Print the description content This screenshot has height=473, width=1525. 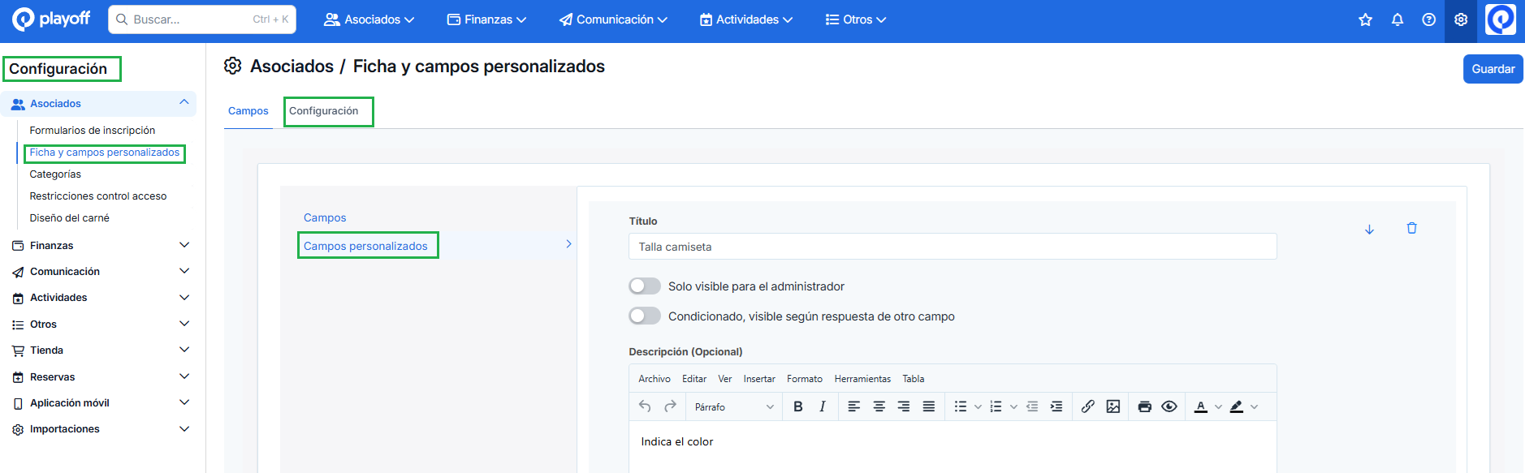coord(1144,406)
